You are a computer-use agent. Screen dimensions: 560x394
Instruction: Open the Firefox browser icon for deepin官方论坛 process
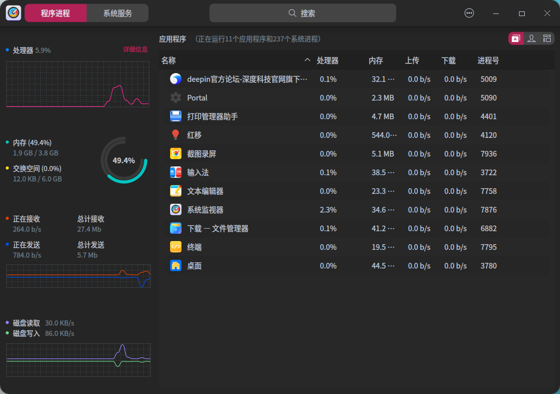point(176,79)
